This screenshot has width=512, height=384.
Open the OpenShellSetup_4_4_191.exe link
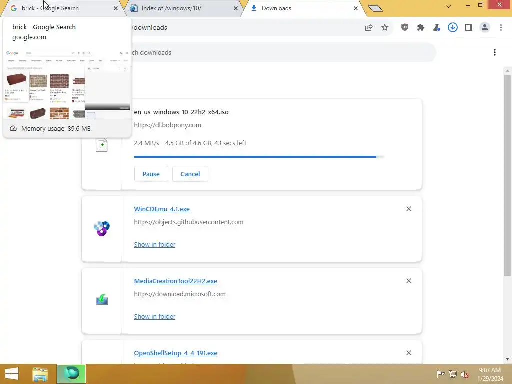click(175, 353)
